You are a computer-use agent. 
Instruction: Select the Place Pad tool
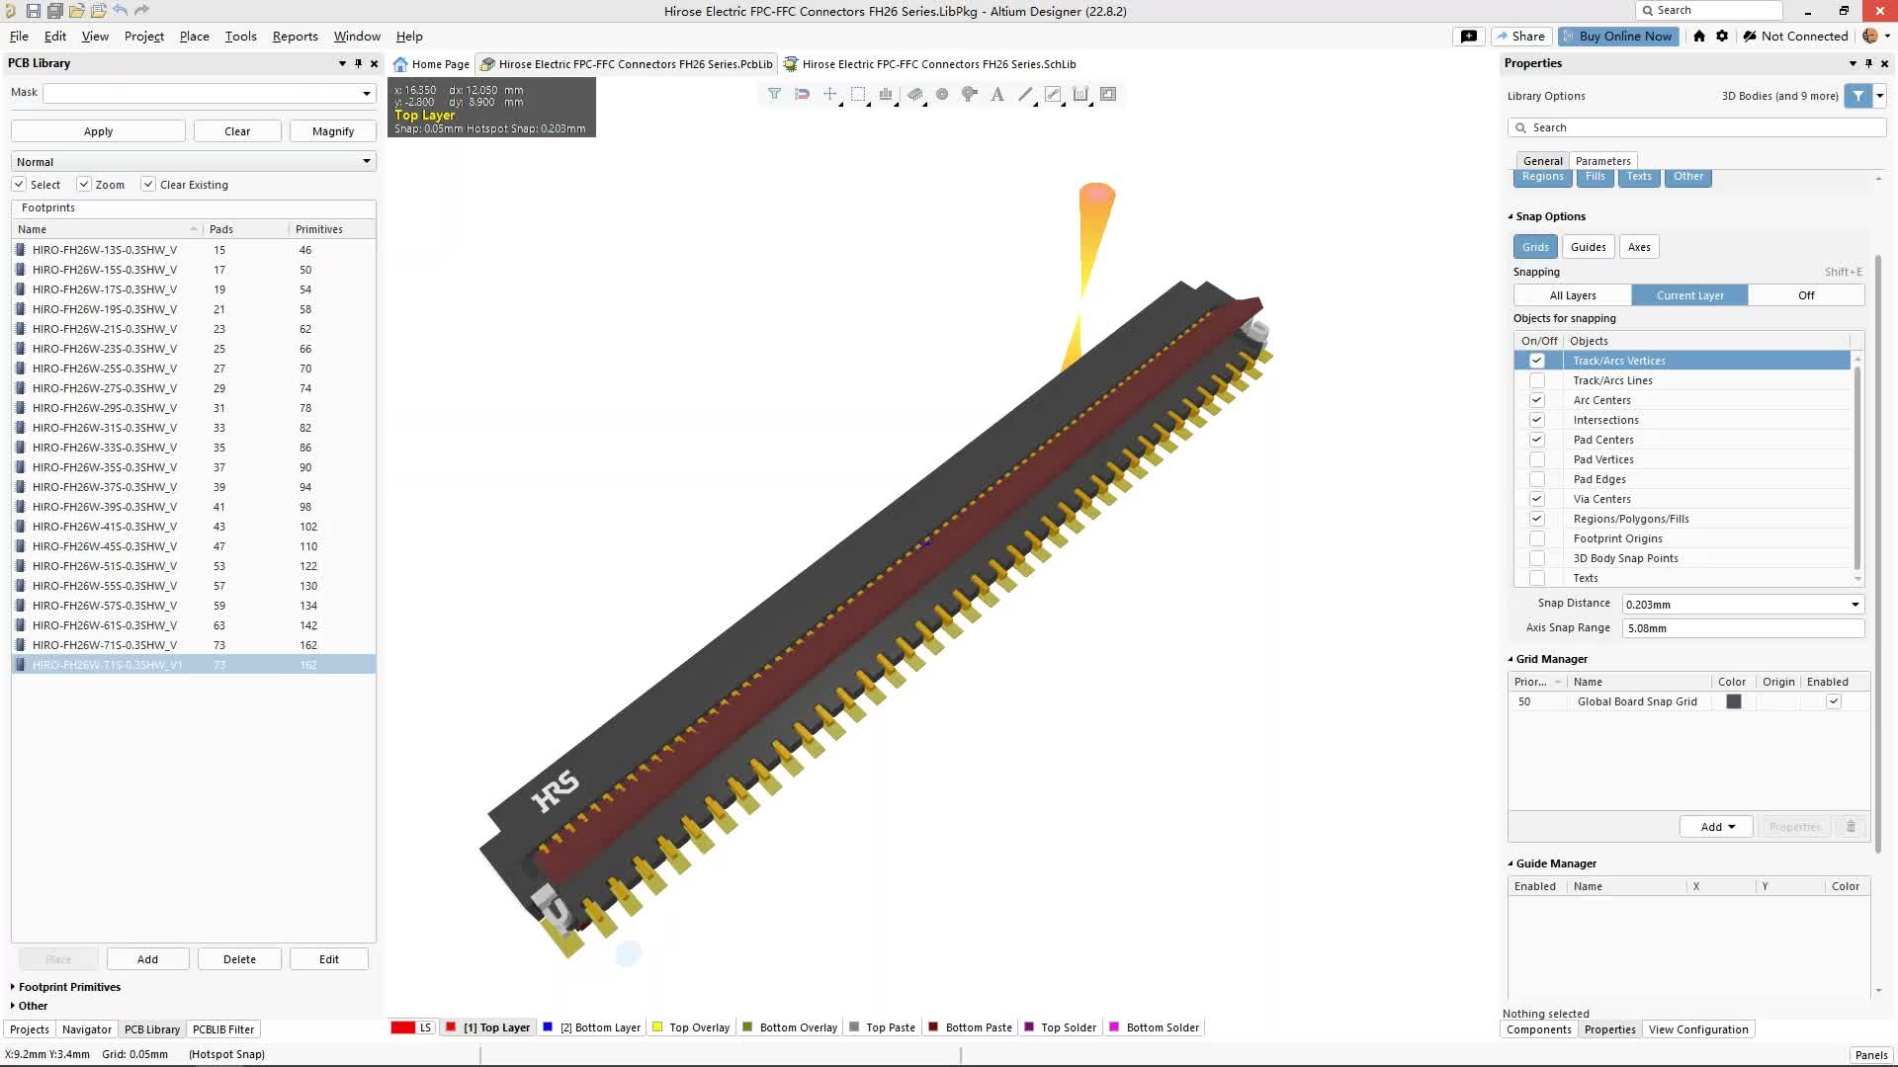(x=942, y=94)
